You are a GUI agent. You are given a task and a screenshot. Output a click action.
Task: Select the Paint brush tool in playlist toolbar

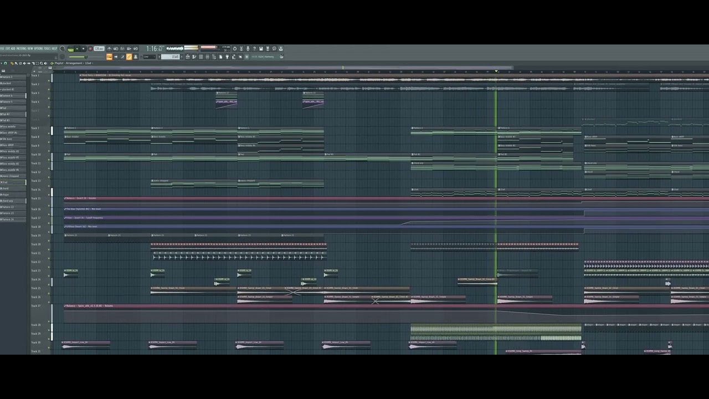[16, 63]
